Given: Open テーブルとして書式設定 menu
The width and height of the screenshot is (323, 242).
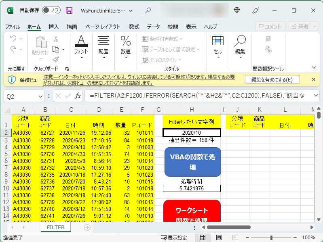Looking at the screenshot, I should (x=171, y=49).
